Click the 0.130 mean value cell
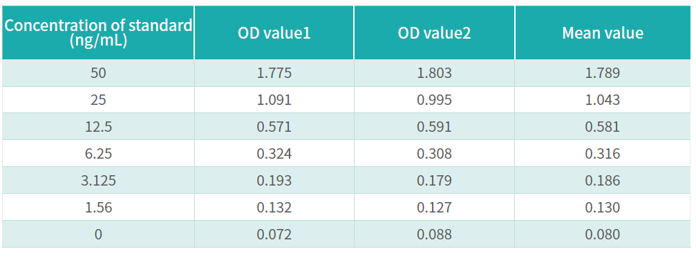The image size is (696, 258). tap(603, 207)
